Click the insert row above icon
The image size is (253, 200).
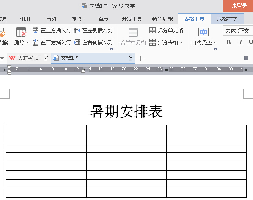36,30
